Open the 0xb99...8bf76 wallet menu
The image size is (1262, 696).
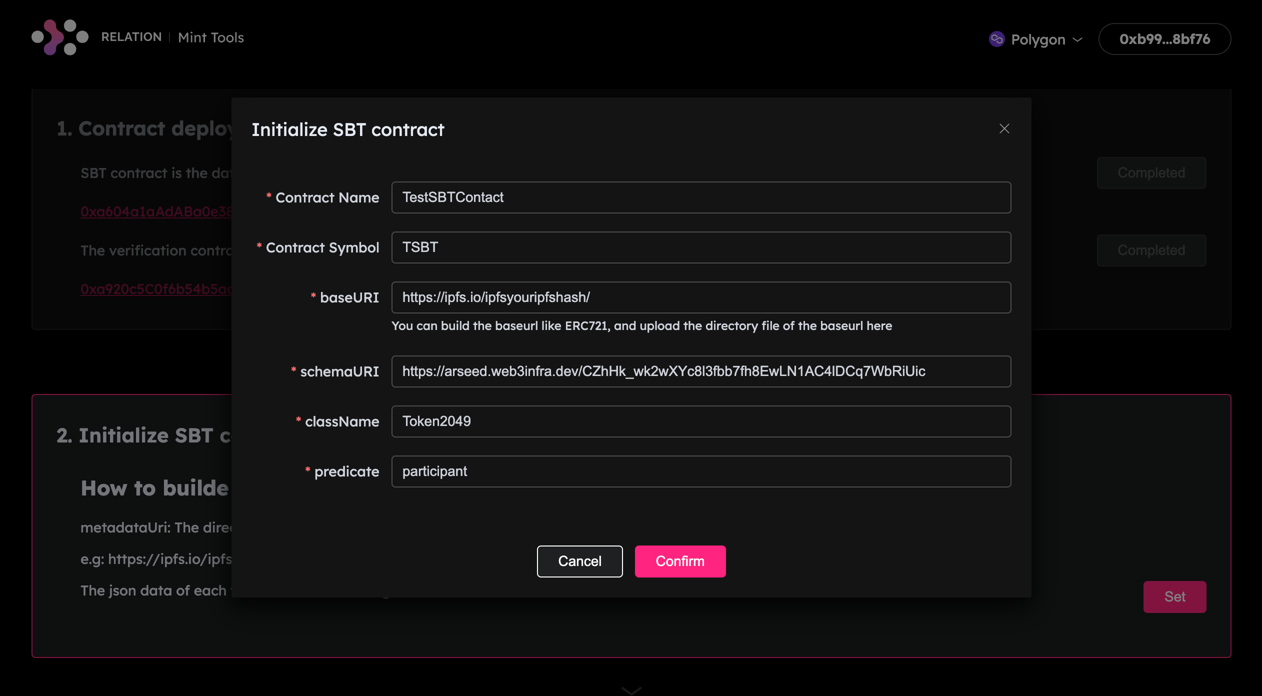(x=1164, y=39)
